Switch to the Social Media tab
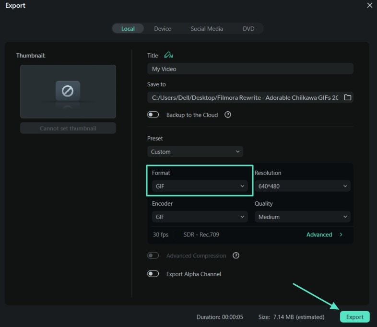This screenshot has width=377, height=327. click(207, 29)
